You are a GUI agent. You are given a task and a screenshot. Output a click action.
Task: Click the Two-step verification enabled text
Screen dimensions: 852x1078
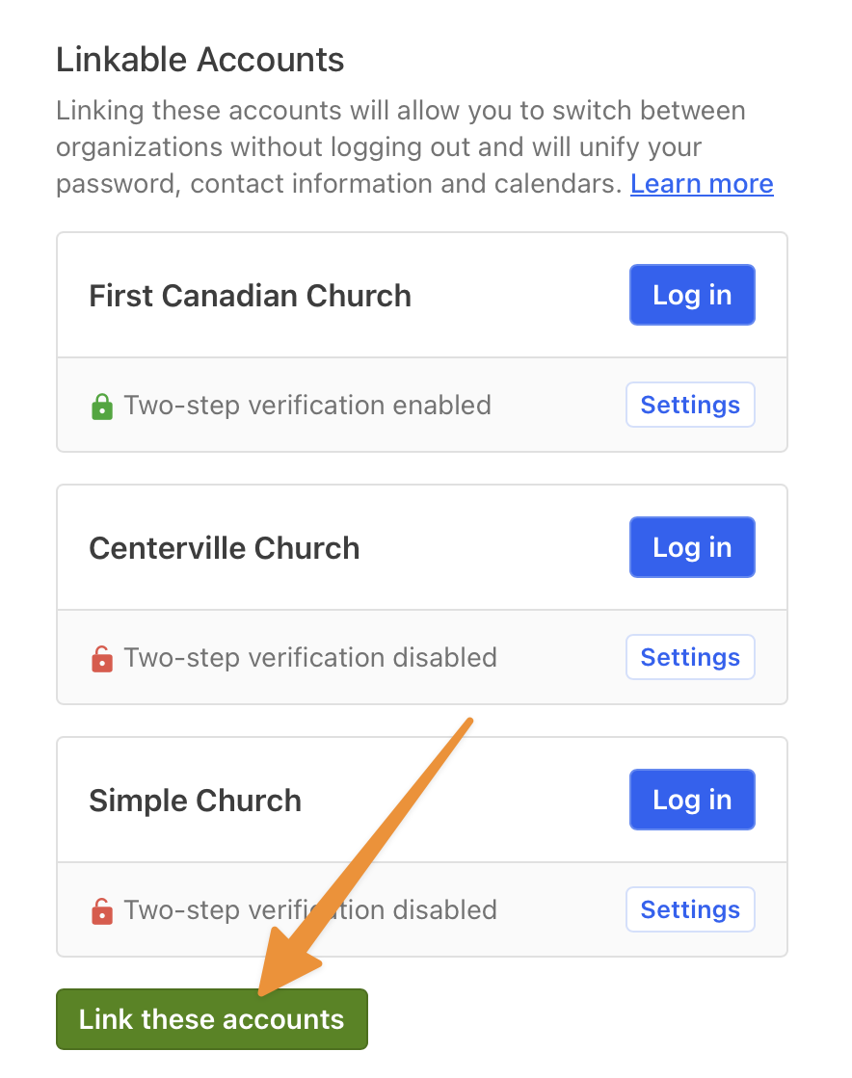pyautogui.click(x=307, y=405)
